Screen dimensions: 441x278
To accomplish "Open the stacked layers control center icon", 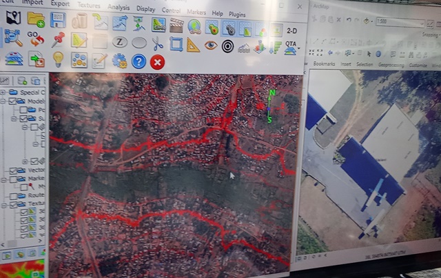I will [x=14, y=58].
